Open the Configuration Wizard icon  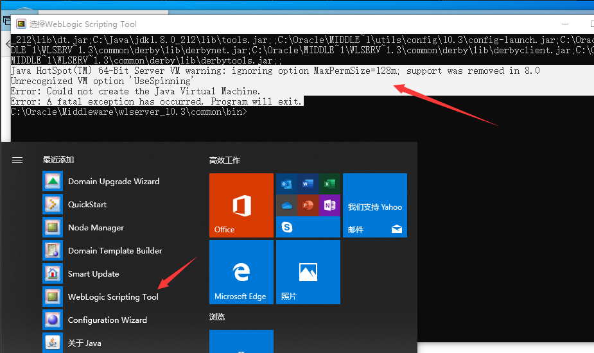53,320
